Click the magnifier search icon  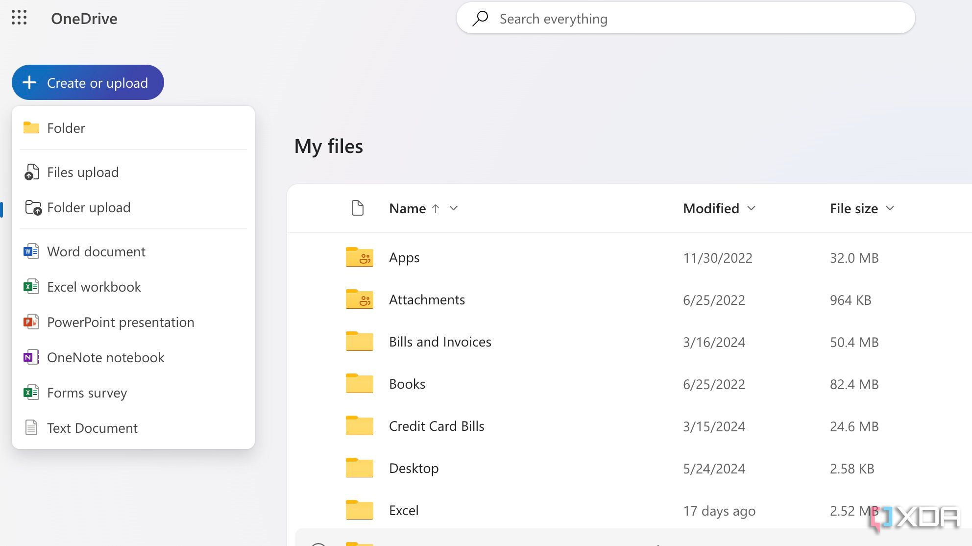[x=480, y=18]
